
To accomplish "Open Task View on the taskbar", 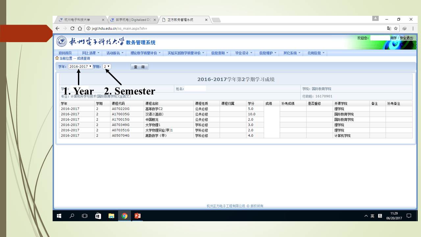I will (x=85, y=216).
